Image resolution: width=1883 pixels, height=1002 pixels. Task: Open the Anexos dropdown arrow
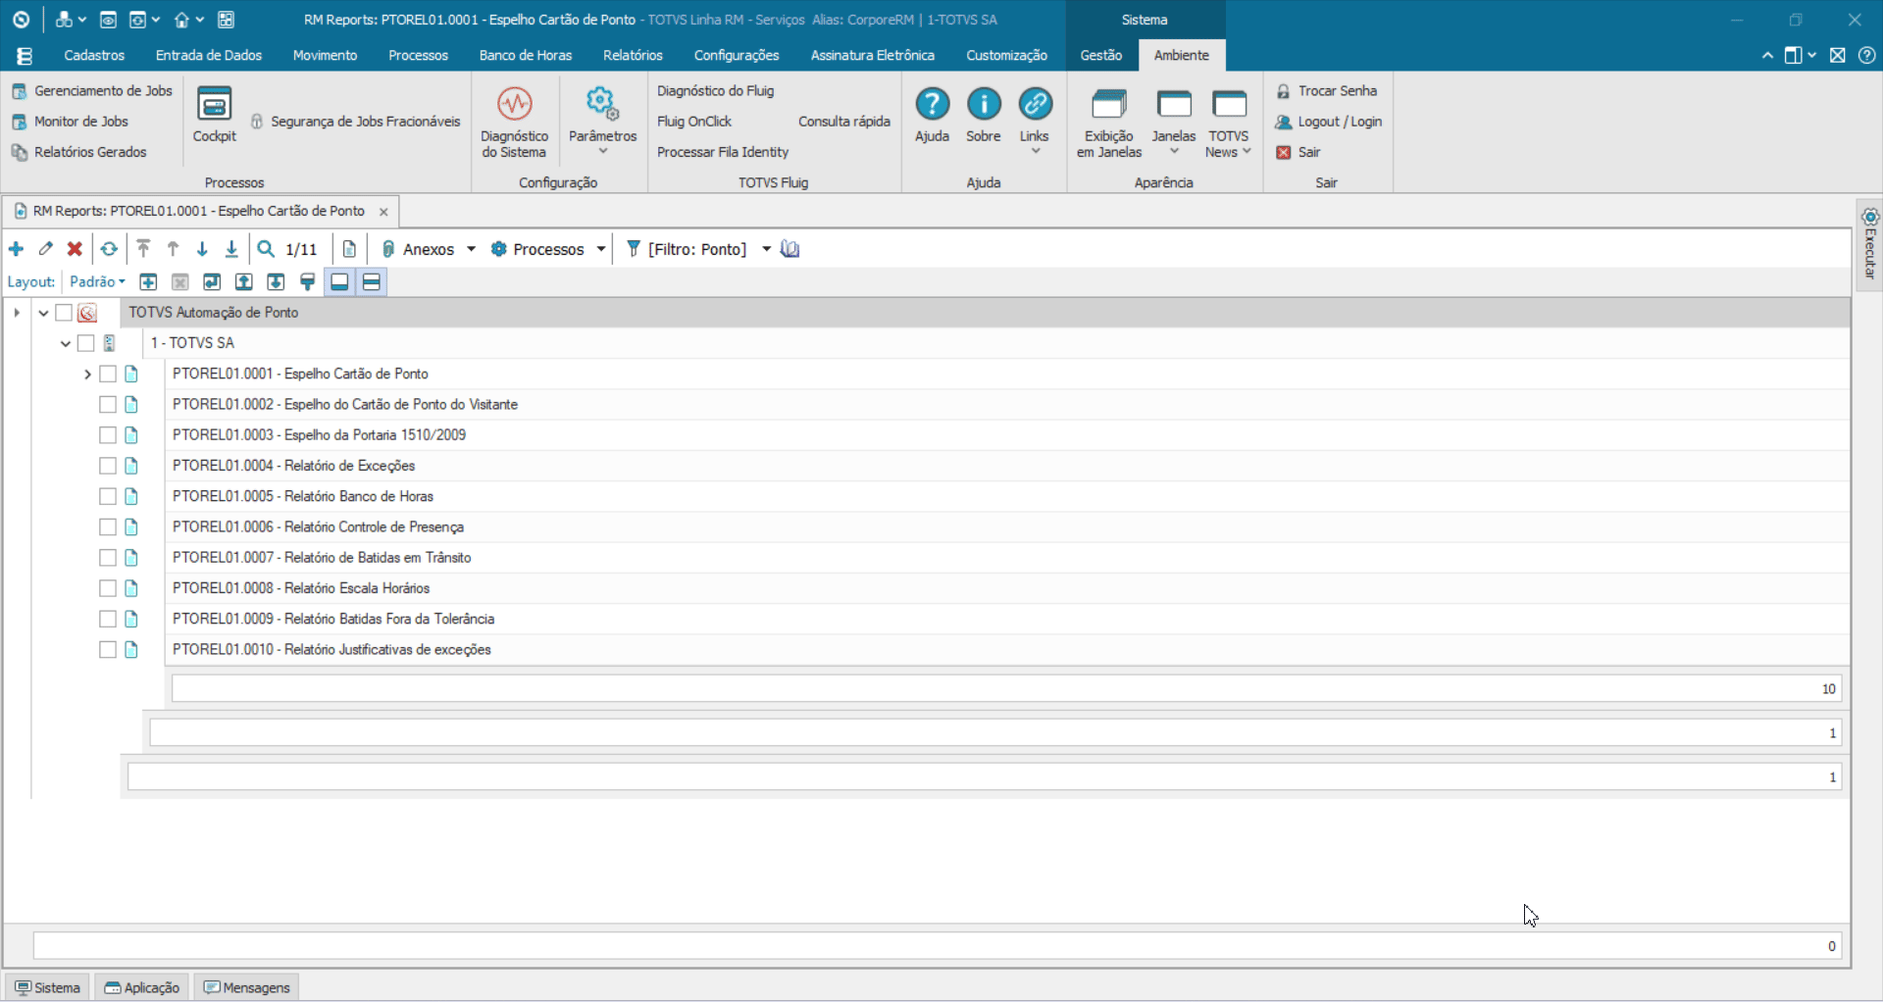471,249
